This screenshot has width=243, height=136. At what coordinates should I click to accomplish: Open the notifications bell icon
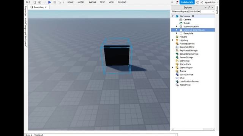(x=177, y=2)
